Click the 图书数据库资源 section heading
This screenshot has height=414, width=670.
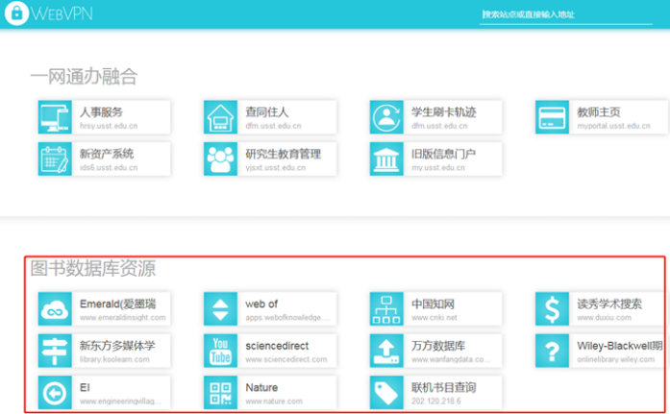[x=92, y=268]
